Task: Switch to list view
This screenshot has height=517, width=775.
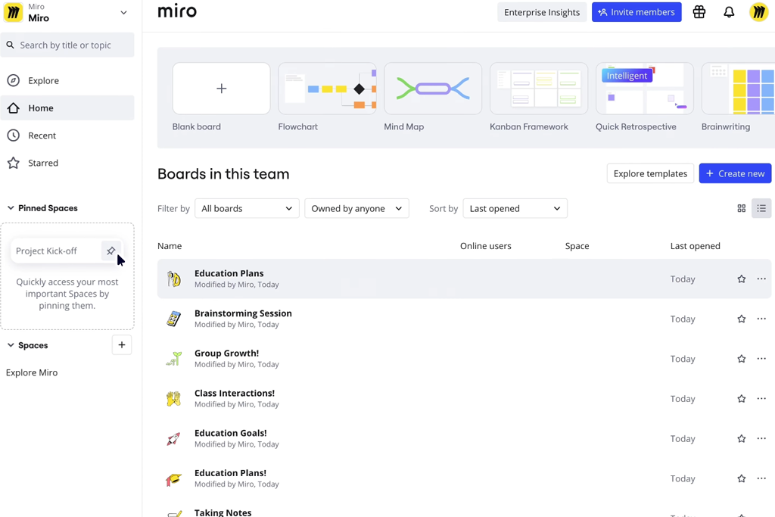Action: (761, 209)
